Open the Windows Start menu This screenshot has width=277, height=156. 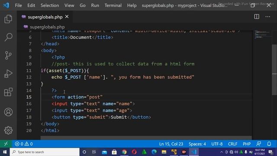click(x=5, y=152)
